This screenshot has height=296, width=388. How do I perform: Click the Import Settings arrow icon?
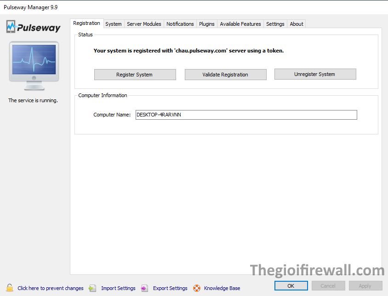point(92,288)
